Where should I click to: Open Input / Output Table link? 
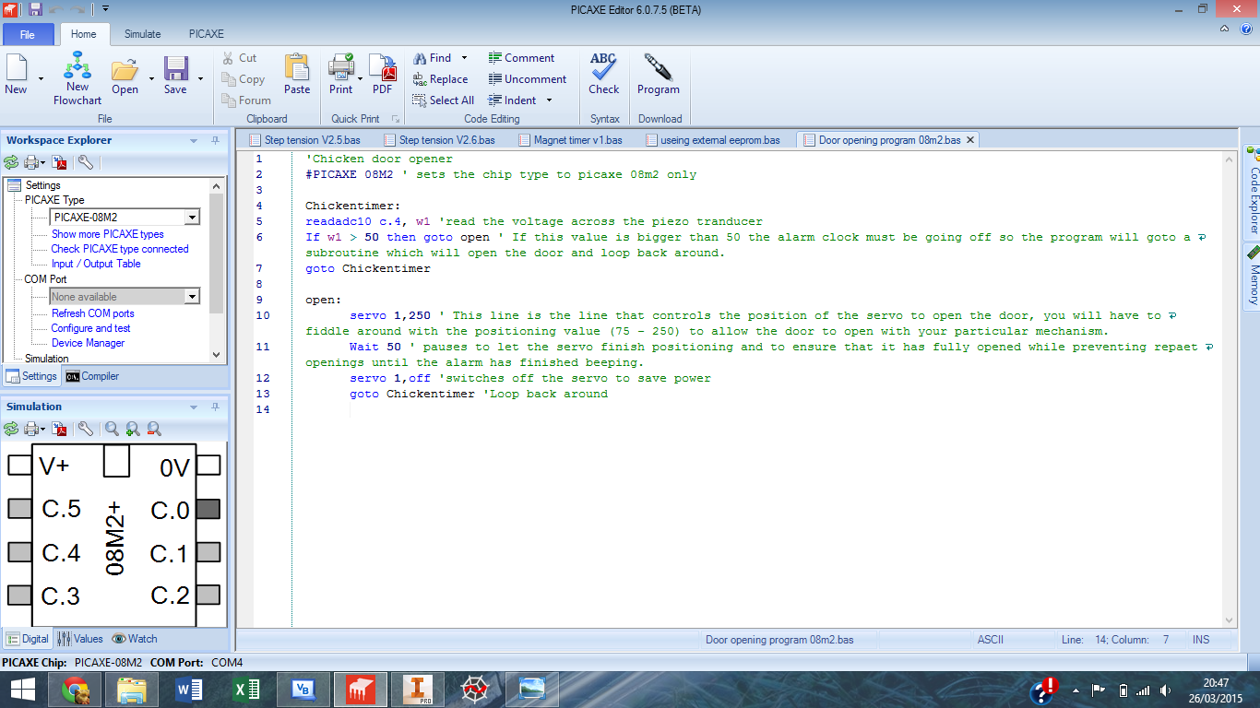tap(96, 264)
